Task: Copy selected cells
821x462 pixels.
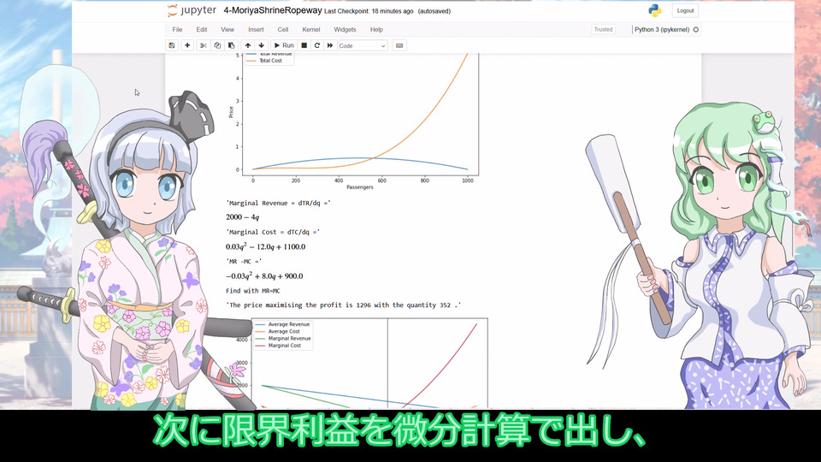Action: [x=217, y=45]
